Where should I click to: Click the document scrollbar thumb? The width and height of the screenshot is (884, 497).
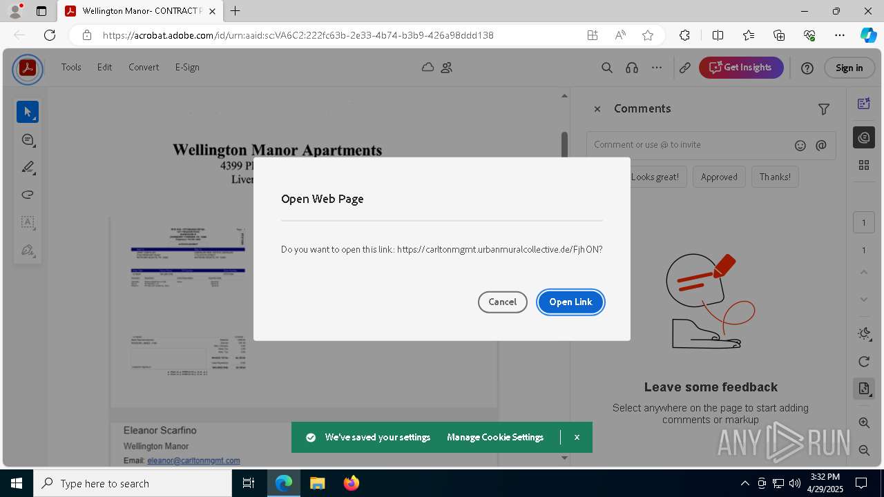pos(564,145)
